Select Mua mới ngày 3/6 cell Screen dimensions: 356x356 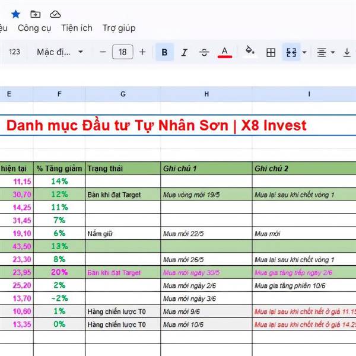(x=206, y=298)
